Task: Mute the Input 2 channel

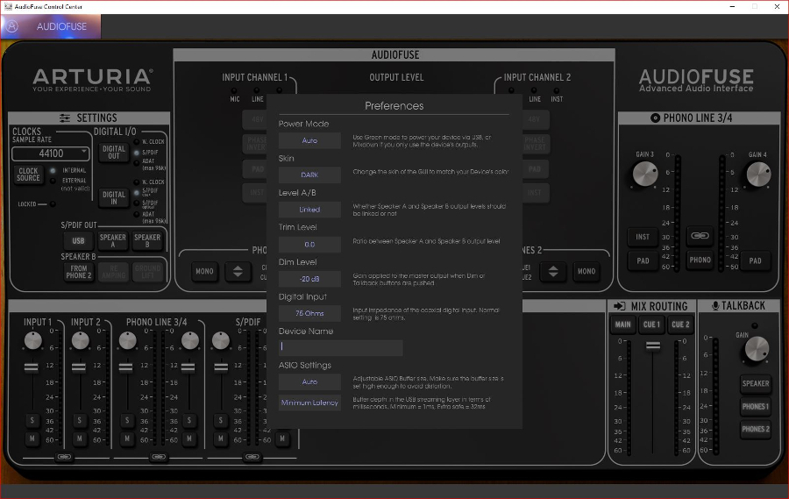Action: coord(80,438)
